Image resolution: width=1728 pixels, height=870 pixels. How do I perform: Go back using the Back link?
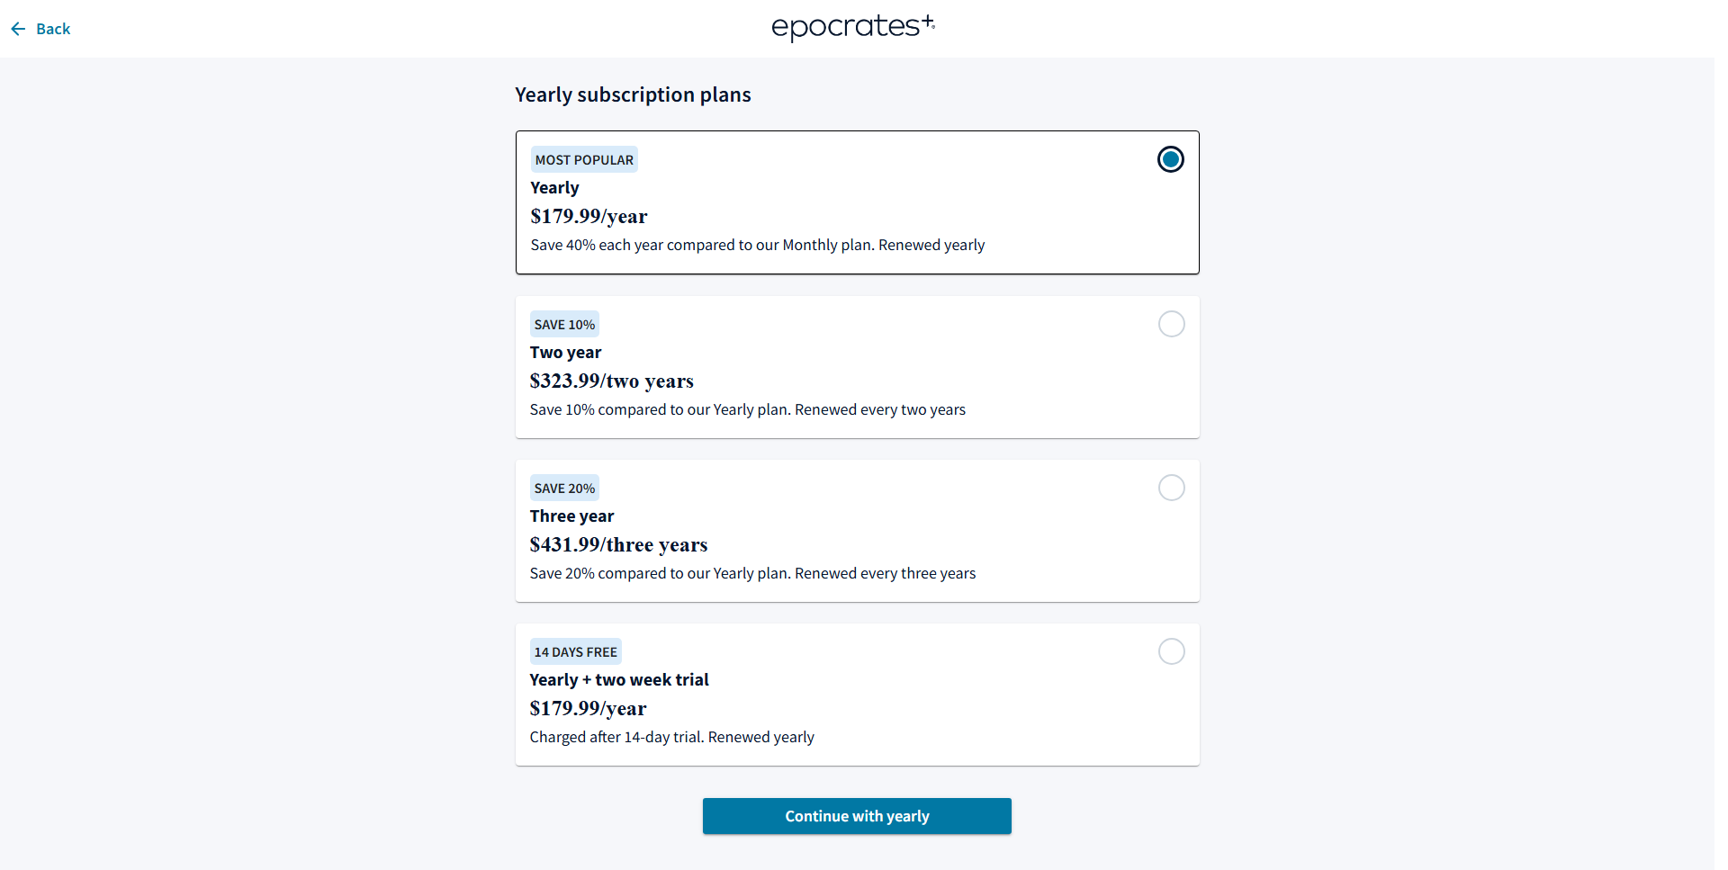coord(53,29)
